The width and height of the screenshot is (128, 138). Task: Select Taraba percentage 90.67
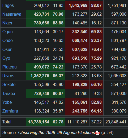click(x=58, y=93)
